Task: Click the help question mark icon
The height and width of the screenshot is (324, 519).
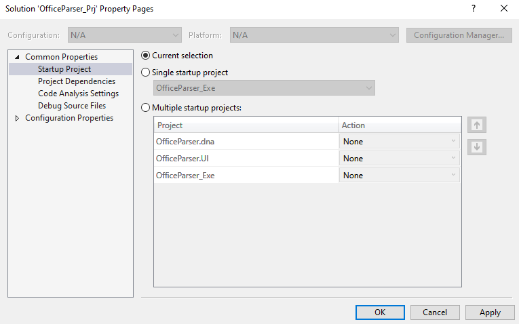Action: pyautogui.click(x=474, y=8)
